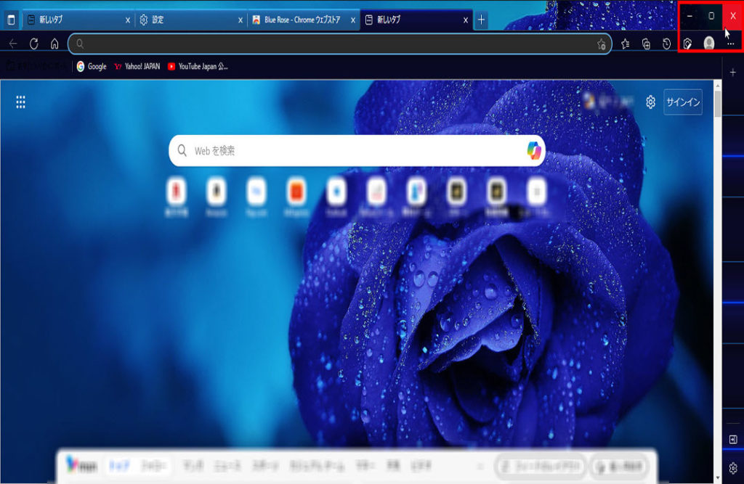Click the サインイン button

click(x=683, y=102)
